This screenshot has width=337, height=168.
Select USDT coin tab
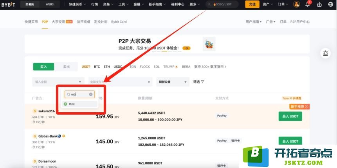[x=86, y=67]
